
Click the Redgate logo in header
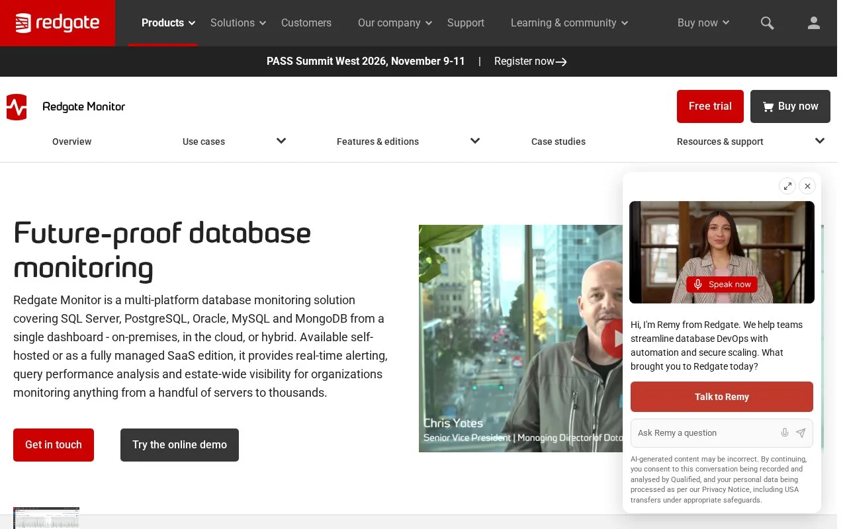(58, 23)
